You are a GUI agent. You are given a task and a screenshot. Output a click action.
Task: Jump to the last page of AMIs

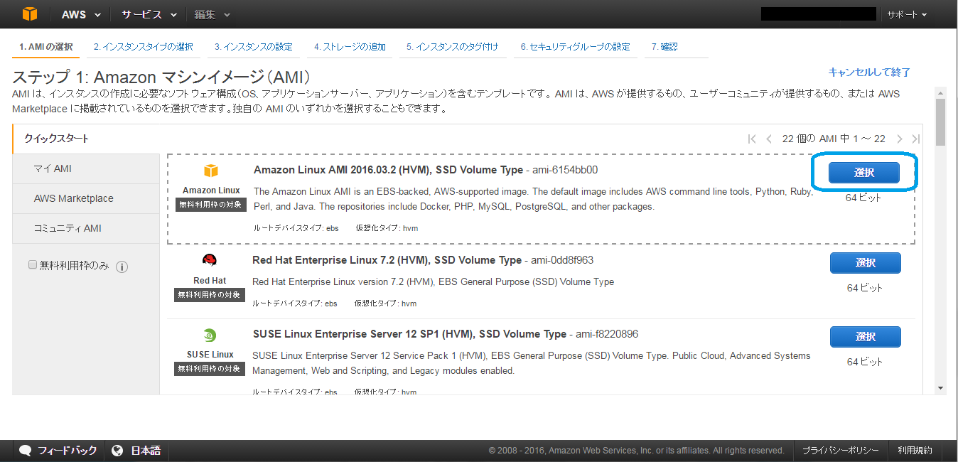point(916,139)
